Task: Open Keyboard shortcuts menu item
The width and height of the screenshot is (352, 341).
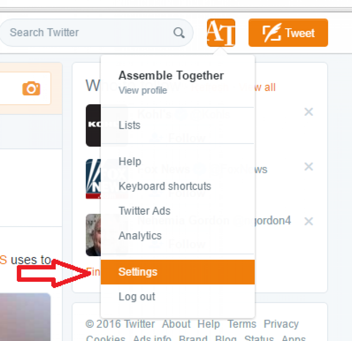Action: (x=165, y=186)
